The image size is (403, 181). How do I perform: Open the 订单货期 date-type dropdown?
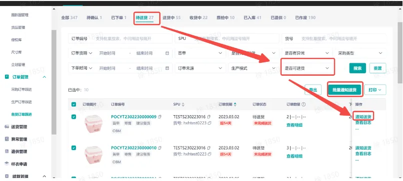pos(81,53)
